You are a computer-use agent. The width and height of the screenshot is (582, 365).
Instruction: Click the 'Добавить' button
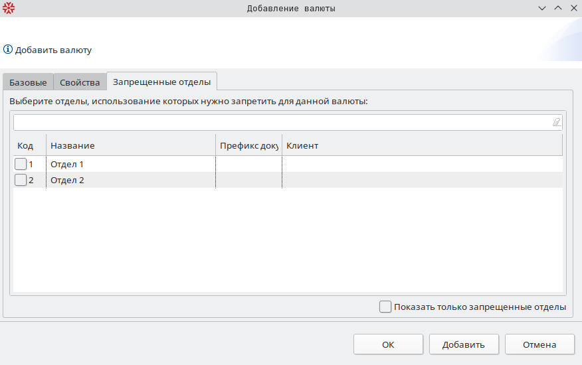click(x=464, y=344)
